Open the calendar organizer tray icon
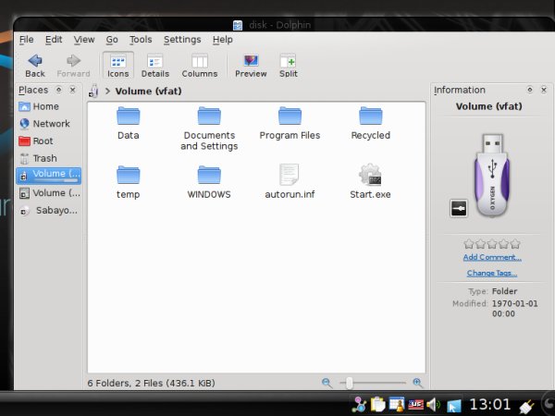The height and width of the screenshot is (416, 555). (397, 404)
